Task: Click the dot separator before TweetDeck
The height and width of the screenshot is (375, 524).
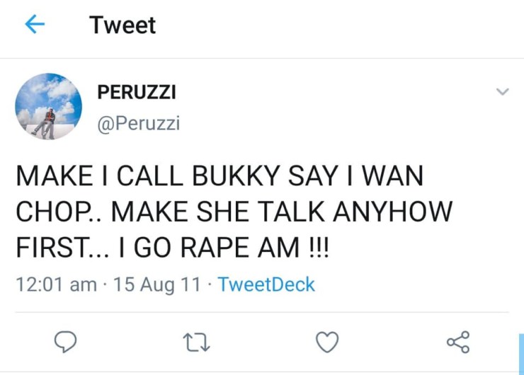Action: [210, 284]
